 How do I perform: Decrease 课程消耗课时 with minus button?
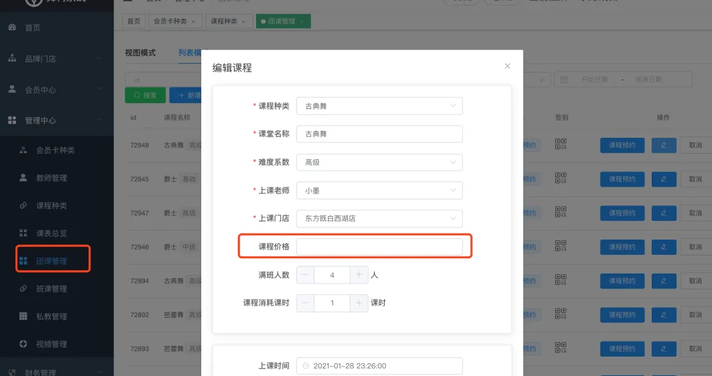(x=305, y=303)
